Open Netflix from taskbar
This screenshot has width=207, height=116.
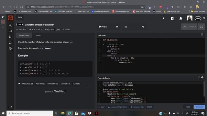[96, 113]
